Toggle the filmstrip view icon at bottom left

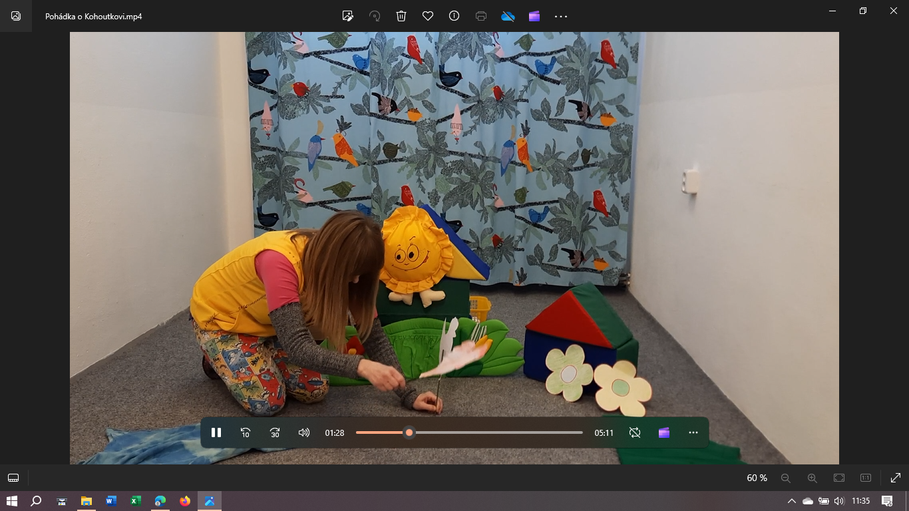point(13,478)
